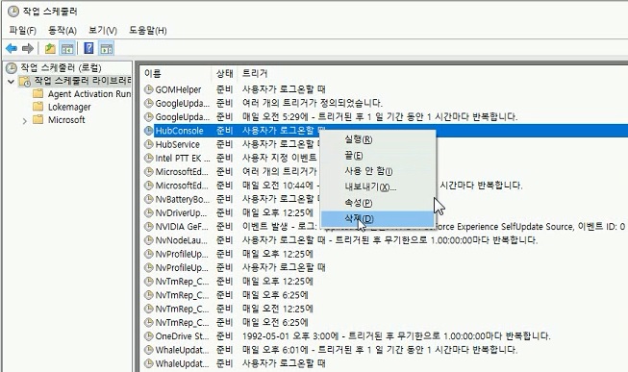Expand the Microsoft folder node

pyautogui.click(x=24, y=120)
